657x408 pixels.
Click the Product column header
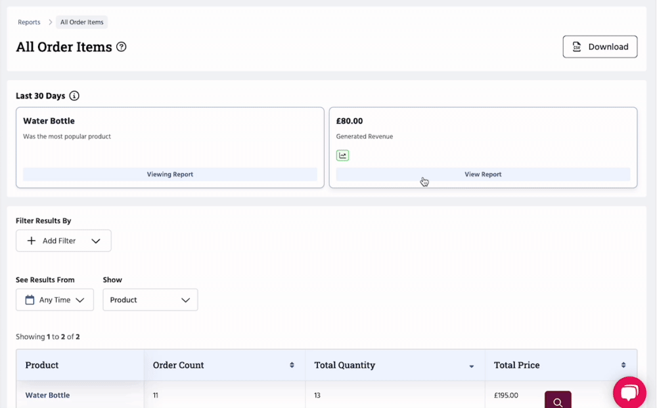pos(42,365)
